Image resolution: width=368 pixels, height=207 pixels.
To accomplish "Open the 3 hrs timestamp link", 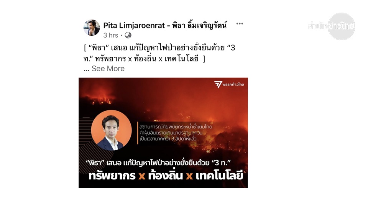I will tap(110, 35).
